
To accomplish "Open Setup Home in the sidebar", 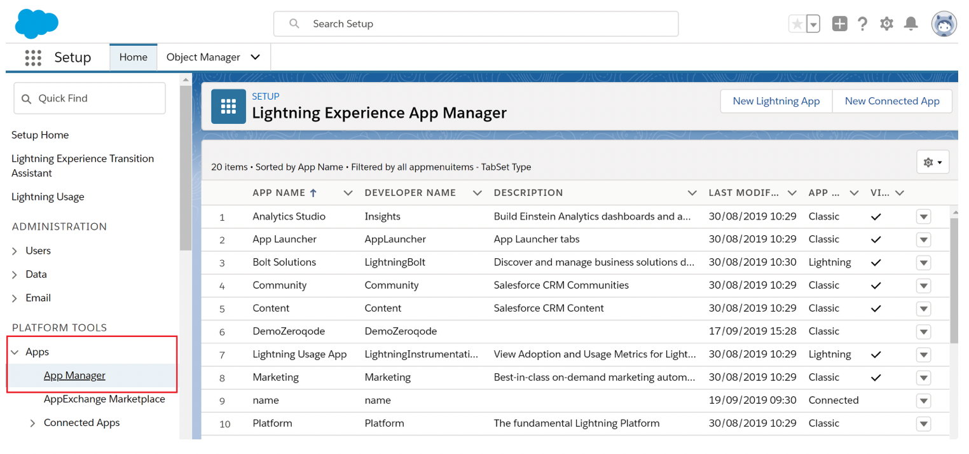I will 40,135.
